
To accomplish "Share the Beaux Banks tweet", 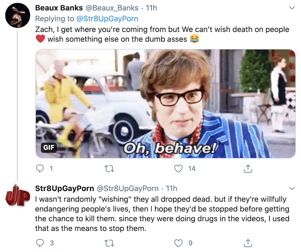I will click(248, 168).
